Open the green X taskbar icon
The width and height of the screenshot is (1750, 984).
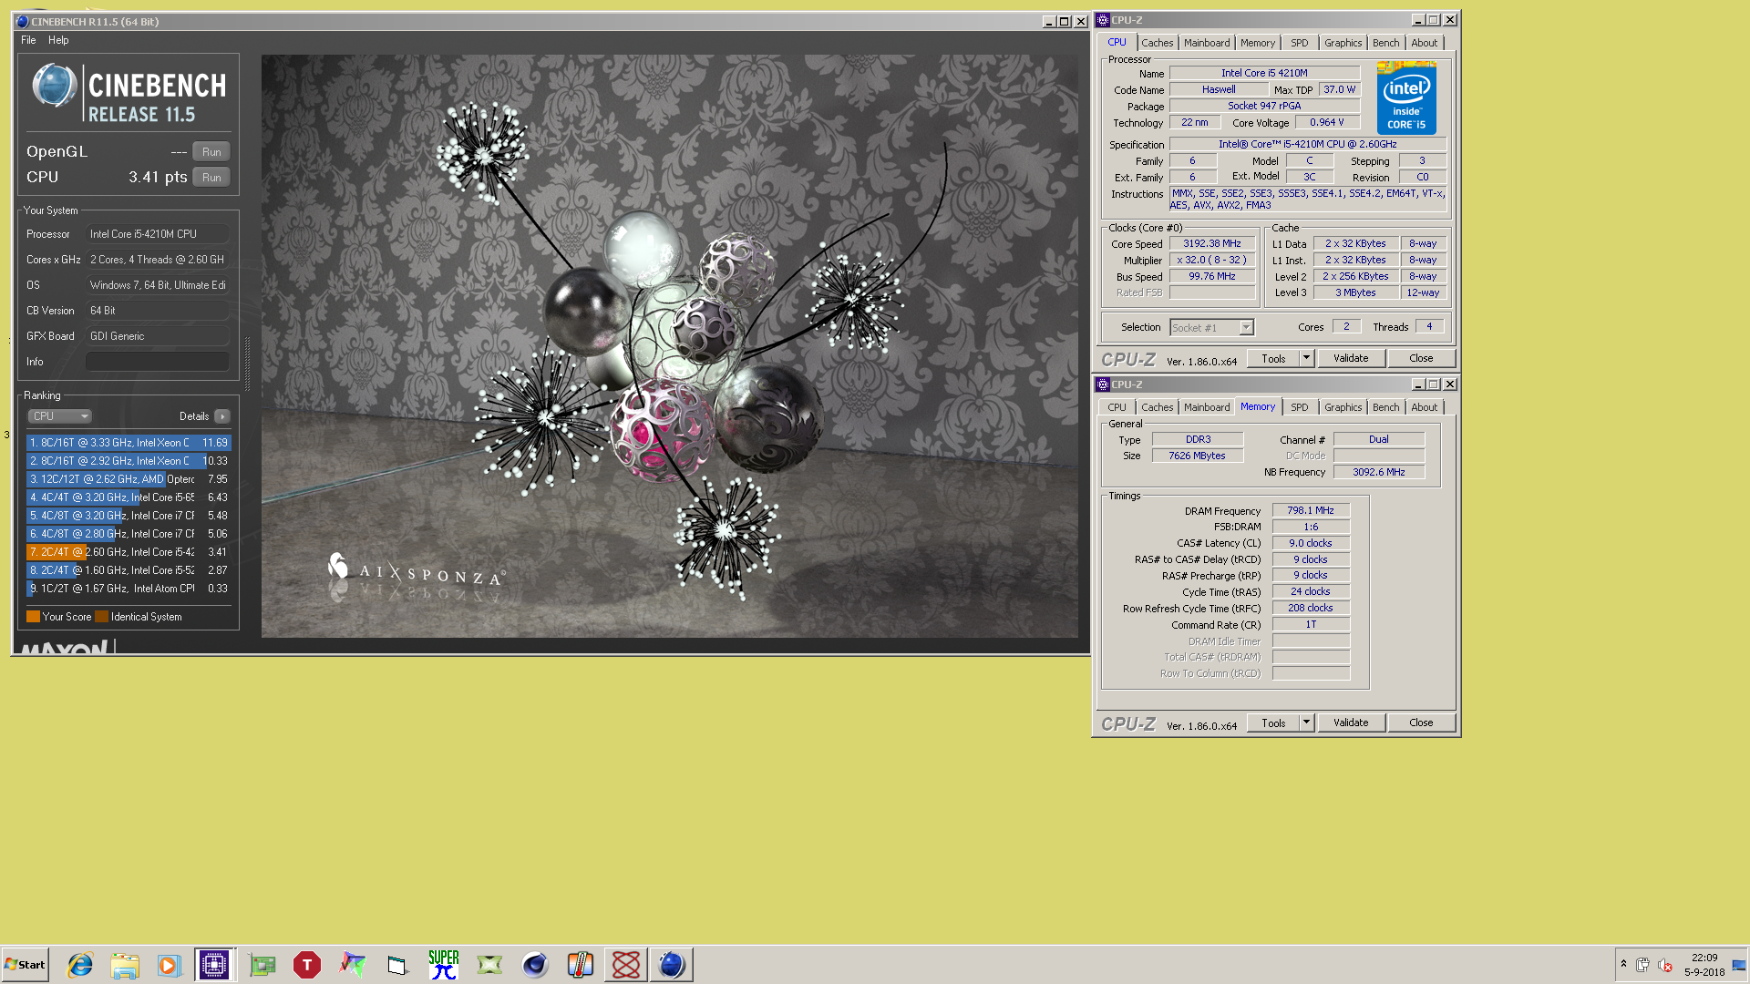click(489, 965)
